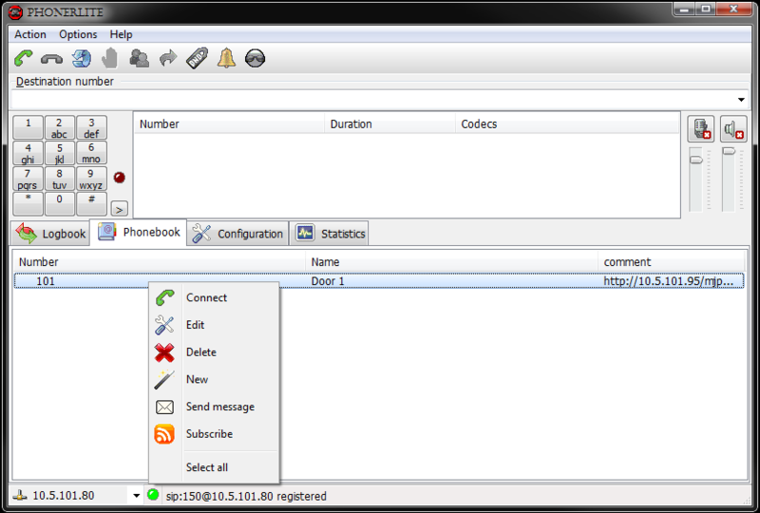Sort phonebook by Name column header
This screenshot has width=760, height=513.
(x=451, y=262)
